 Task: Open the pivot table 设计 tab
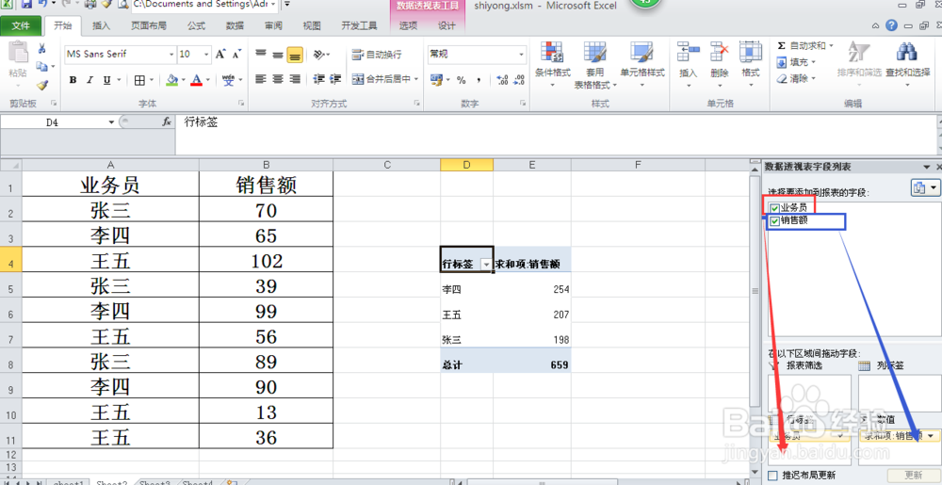[447, 25]
